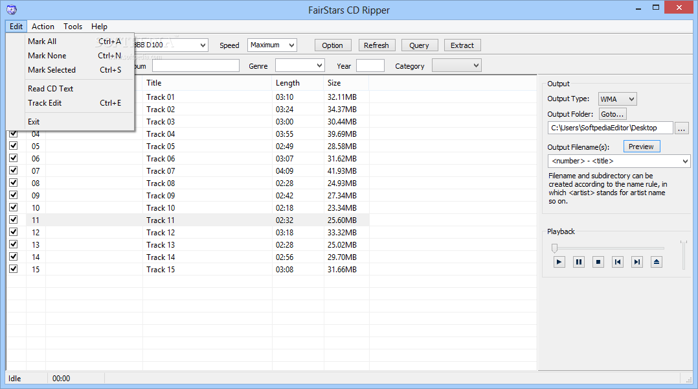The height and width of the screenshot is (389, 698).
Task: Uncheck track 08 checkbox
Action: click(14, 183)
